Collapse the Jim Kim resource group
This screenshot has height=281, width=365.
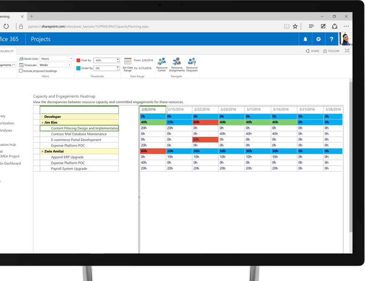pyautogui.click(x=43, y=122)
